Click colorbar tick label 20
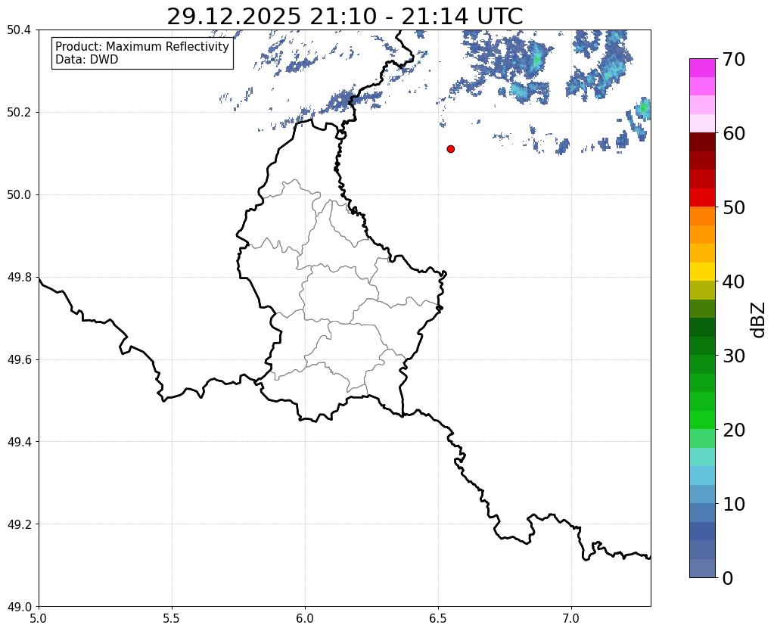The image size is (774, 631). pos(734,430)
